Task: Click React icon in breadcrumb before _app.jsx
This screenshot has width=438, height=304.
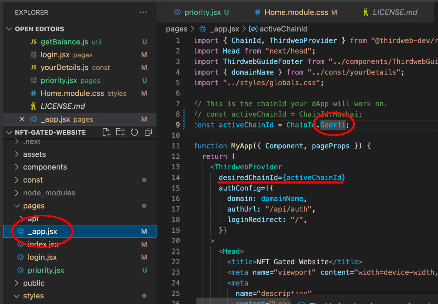Action: [203, 29]
